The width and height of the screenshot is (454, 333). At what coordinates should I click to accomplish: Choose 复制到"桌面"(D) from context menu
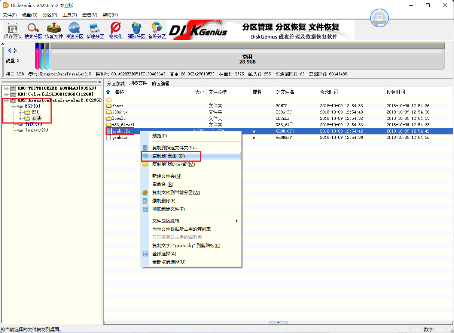(168, 156)
